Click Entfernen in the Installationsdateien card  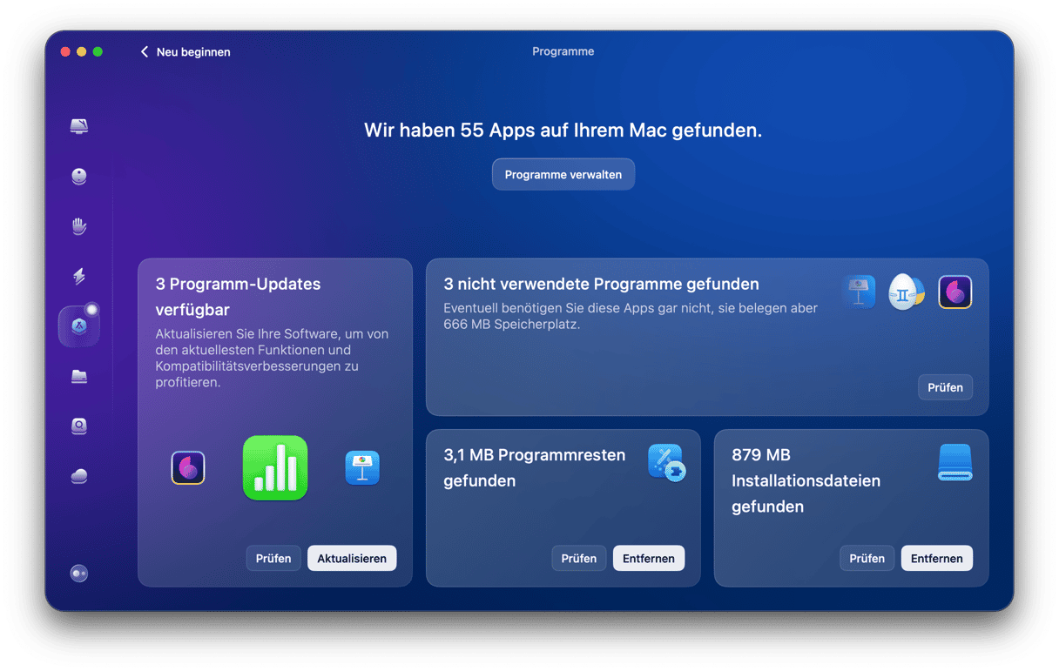pyautogui.click(x=937, y=558)
